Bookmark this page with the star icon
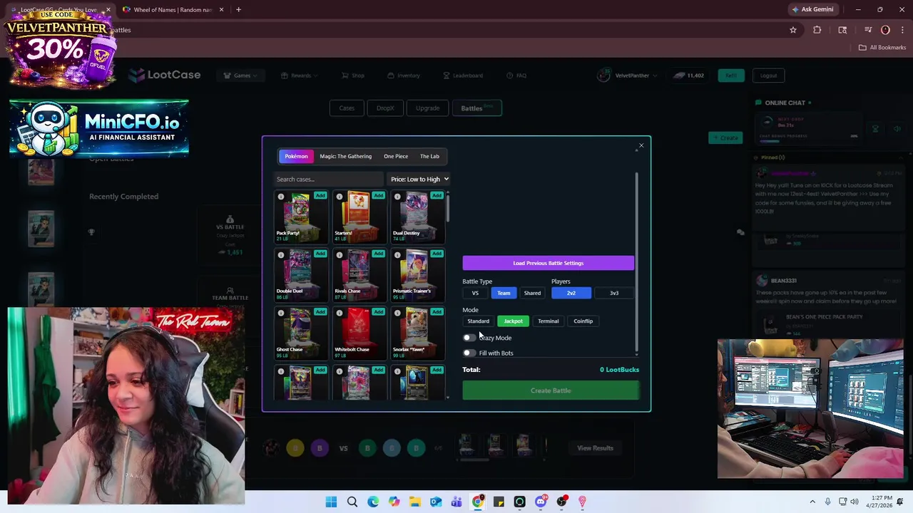 (x=792, y=30)
